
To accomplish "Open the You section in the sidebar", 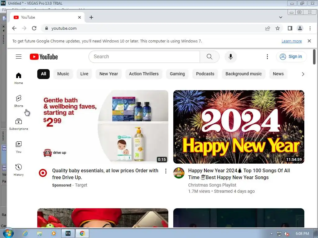I will (x=19, y=147).
